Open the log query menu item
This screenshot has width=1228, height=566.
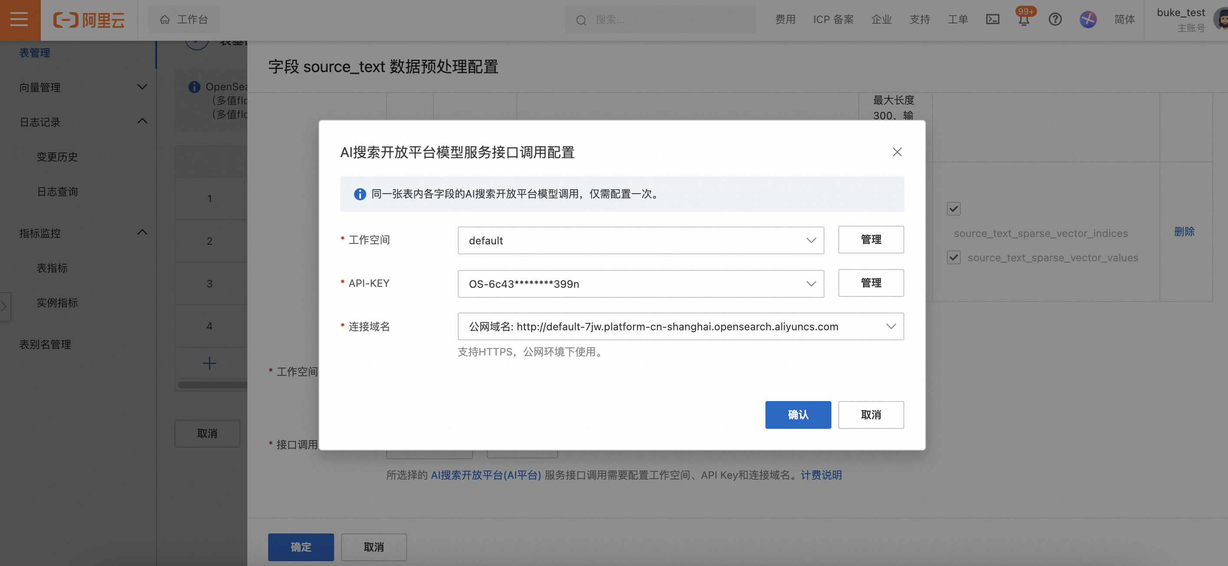[x=57, y=192]
